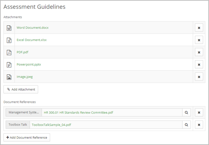The height and width of the screenshot is (145, 209).
Task: Search for ToolboxTalkSample_04 reference
Action: coord(186,125)
